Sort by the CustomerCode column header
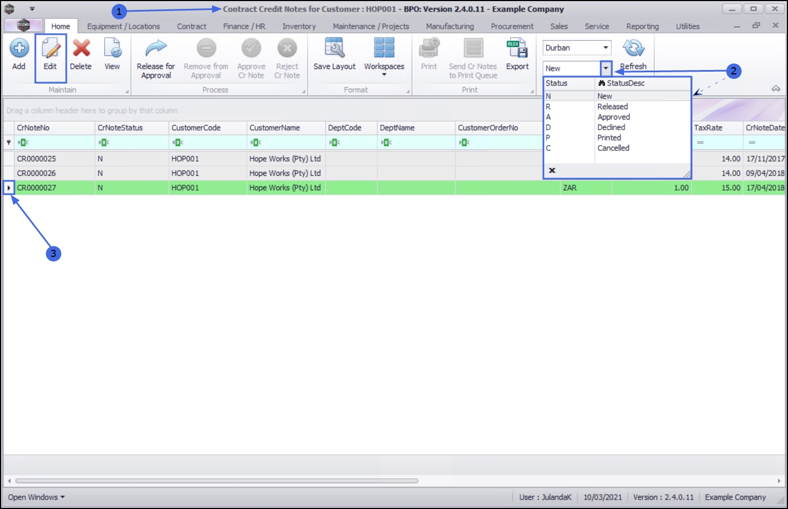The width and height of the screenshot is (788, 509). tap(208, 127)
